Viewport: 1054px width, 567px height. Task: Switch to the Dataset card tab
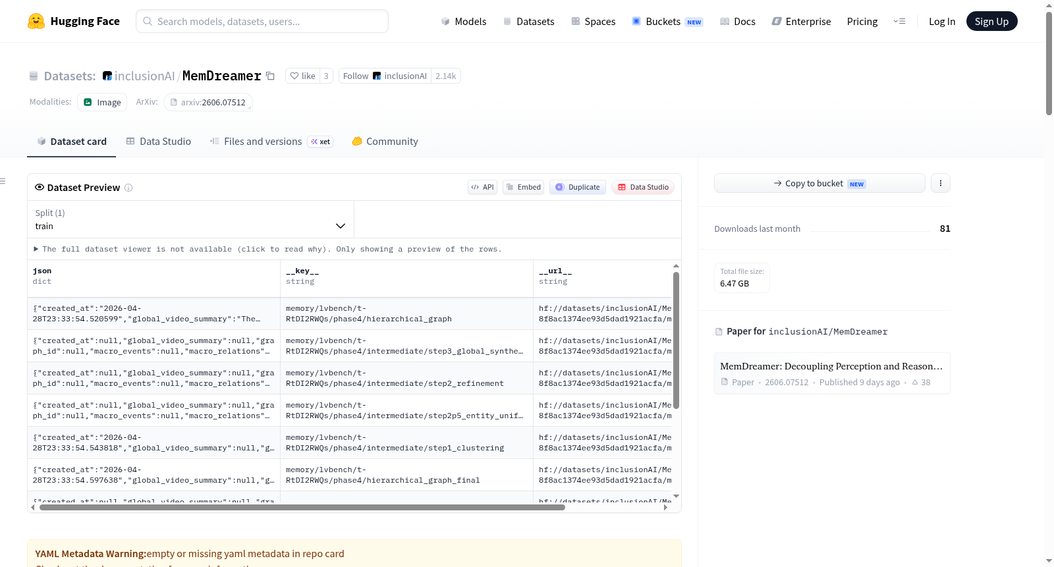click(72, 142)
